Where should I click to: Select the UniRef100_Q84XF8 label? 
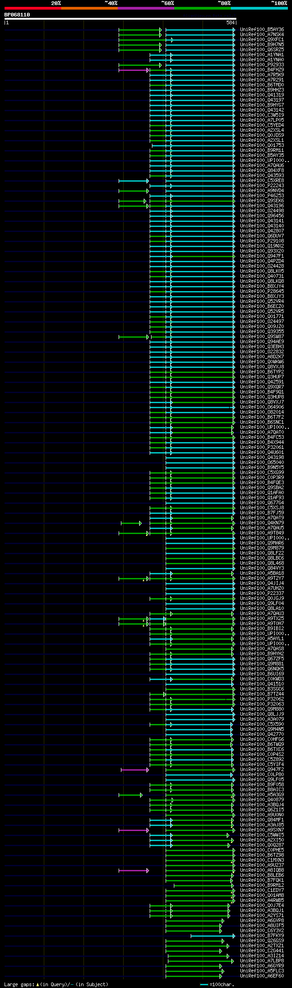point(262,170)
